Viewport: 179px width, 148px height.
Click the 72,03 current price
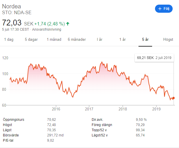(12, 23)
